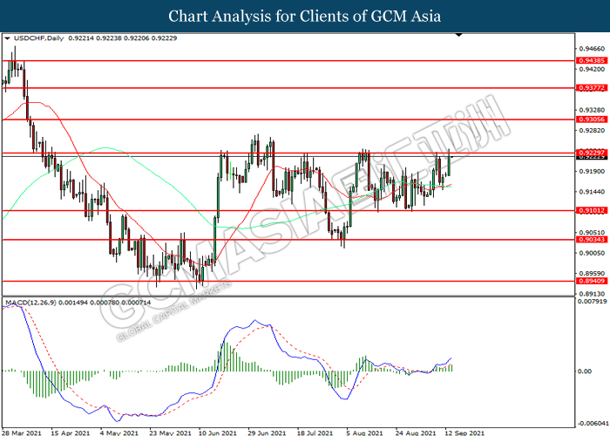Select the 0.91012 support price label

click(592, 211)
